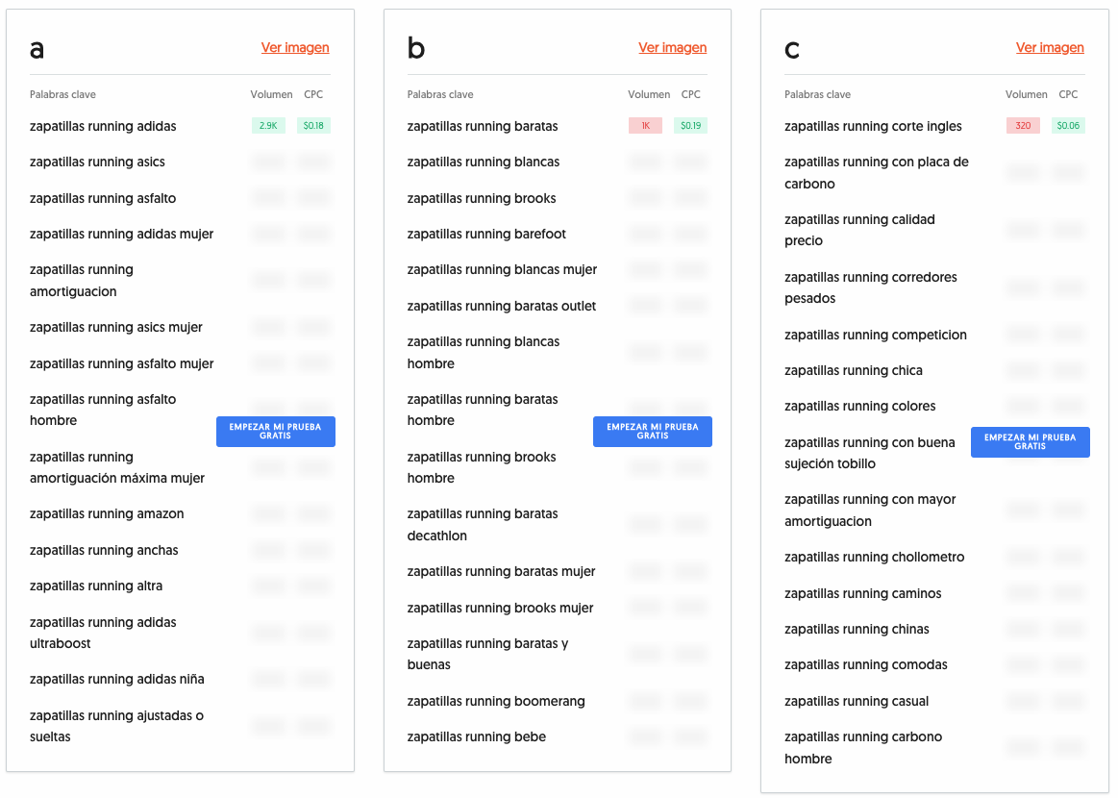This screenshot has height=798, width=1118.
Task: Open 'Ver imagen' link in card a
Action: (295, 48)
